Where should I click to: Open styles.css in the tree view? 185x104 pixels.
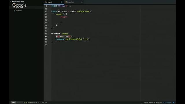(x=19, y=11)
